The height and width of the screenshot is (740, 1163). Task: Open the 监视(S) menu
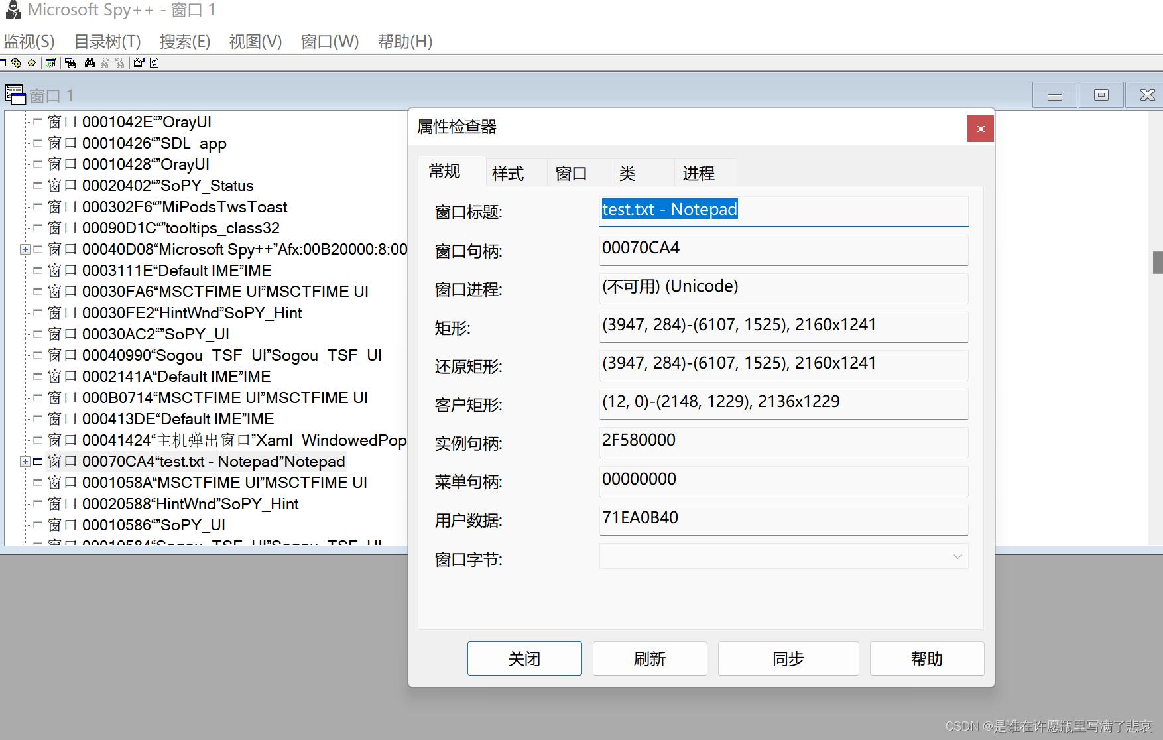[29, 42]
